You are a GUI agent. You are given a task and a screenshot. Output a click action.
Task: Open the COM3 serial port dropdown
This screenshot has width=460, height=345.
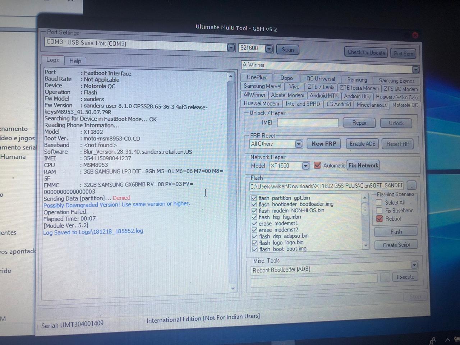pyautogui.click(x=231, y=47)
